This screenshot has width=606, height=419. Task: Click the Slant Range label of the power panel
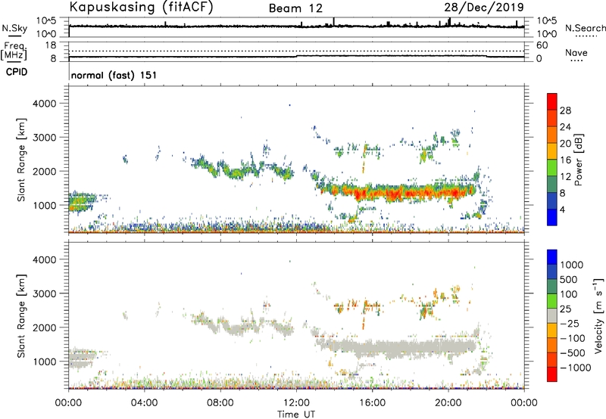[21, 160]
